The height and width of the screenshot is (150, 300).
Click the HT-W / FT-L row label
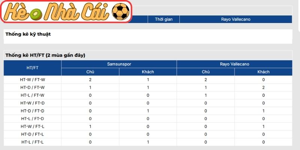pos(32,126)
